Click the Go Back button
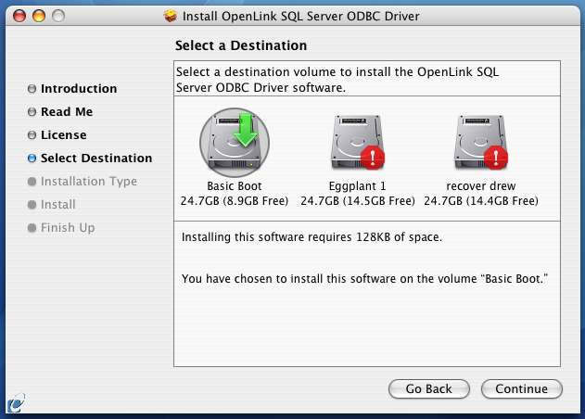This screenshot has width=585, height=419. point(429,388)
